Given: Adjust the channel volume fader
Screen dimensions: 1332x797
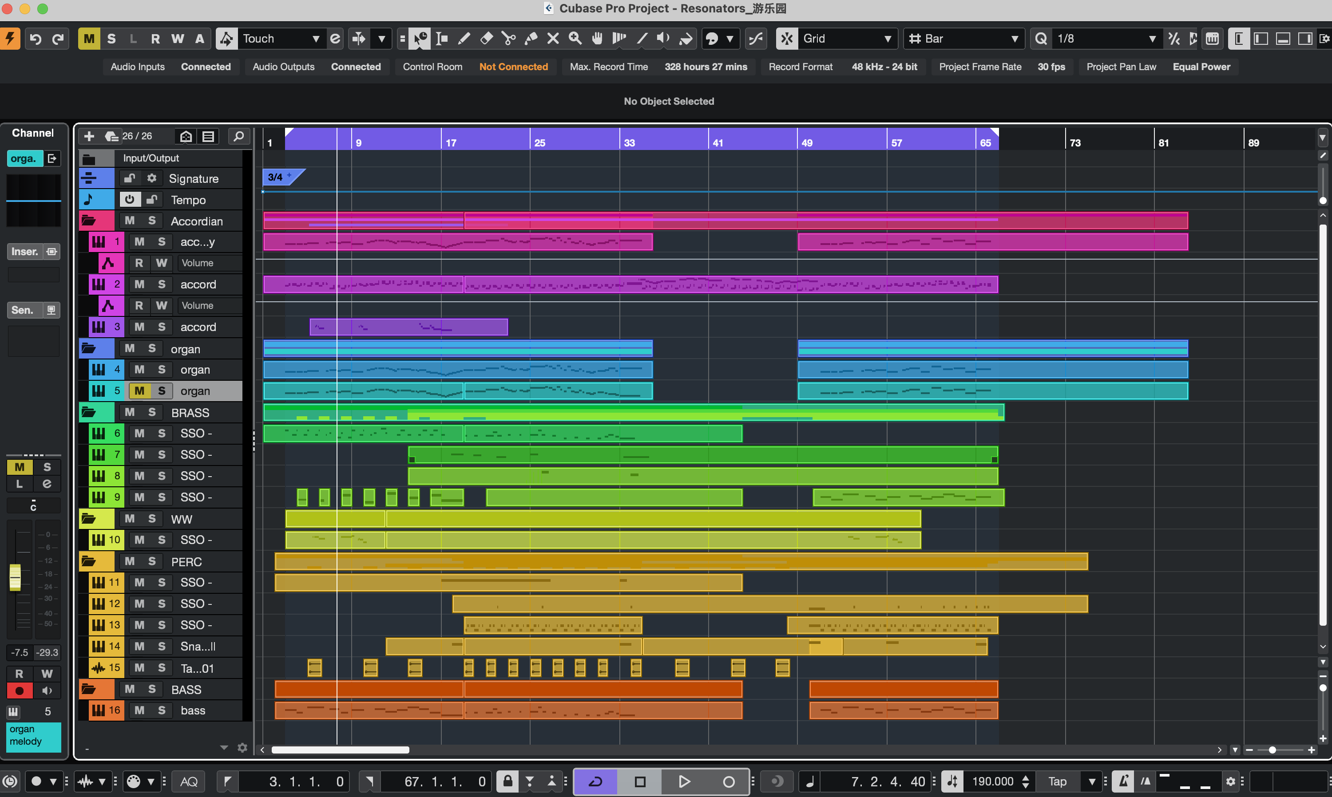Looking at the screenshot, I should [15, 577].
